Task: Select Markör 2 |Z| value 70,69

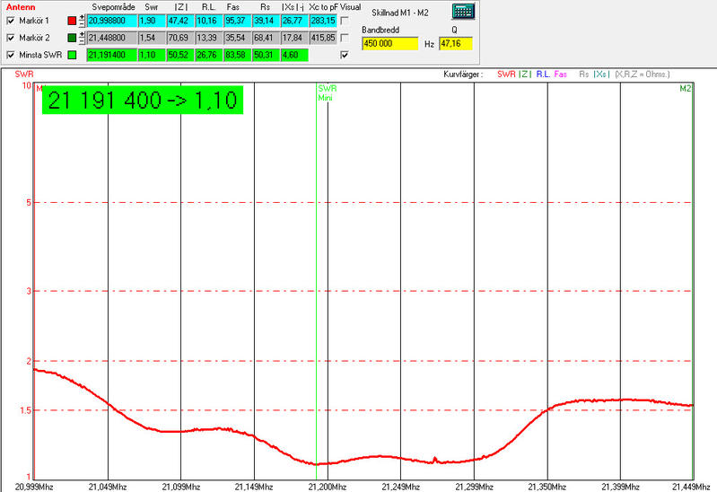Action: [180, 38]
